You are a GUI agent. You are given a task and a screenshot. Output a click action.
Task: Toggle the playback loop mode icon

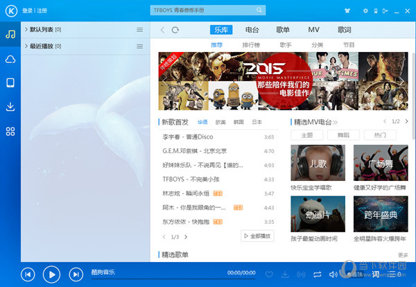(x=318, y=275)
